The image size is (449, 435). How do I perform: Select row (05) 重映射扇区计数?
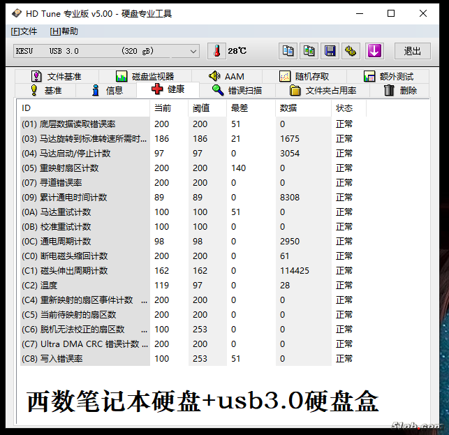pos(193,168)
